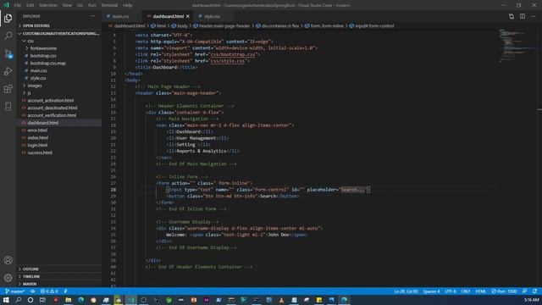The image size is (542, 305).
Task: Click the errors and warnings status item
Action: (x=49, y=291)
